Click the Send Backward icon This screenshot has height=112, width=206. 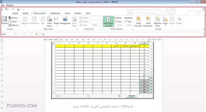coord(148,19)
